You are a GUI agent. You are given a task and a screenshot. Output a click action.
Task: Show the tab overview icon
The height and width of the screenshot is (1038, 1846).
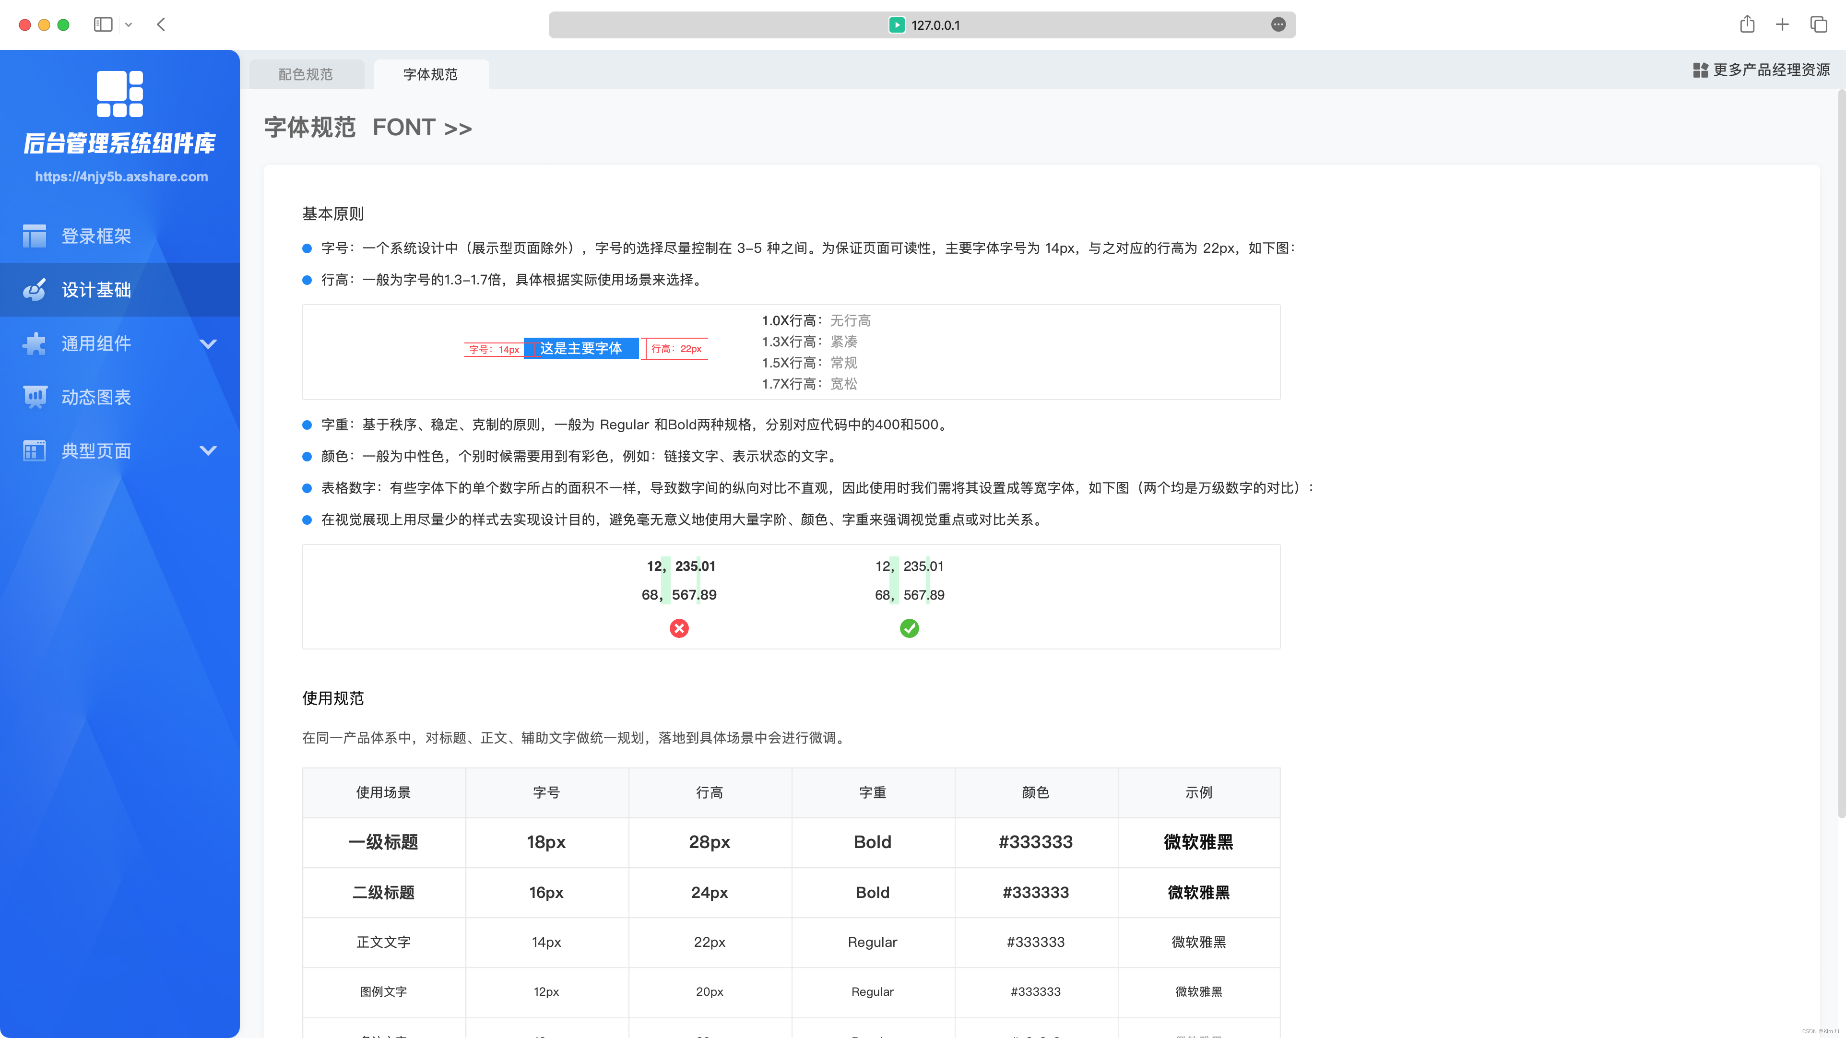point(1818,24)
